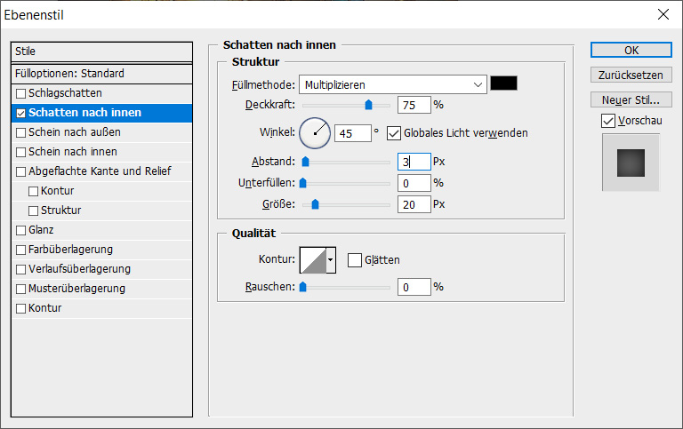This screenshot has width=683, height=429.
Task: Expand the Kontur curve picker arrow
Action: (331, 260)
